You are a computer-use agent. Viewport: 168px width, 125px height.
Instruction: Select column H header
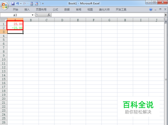coord(125,20)
